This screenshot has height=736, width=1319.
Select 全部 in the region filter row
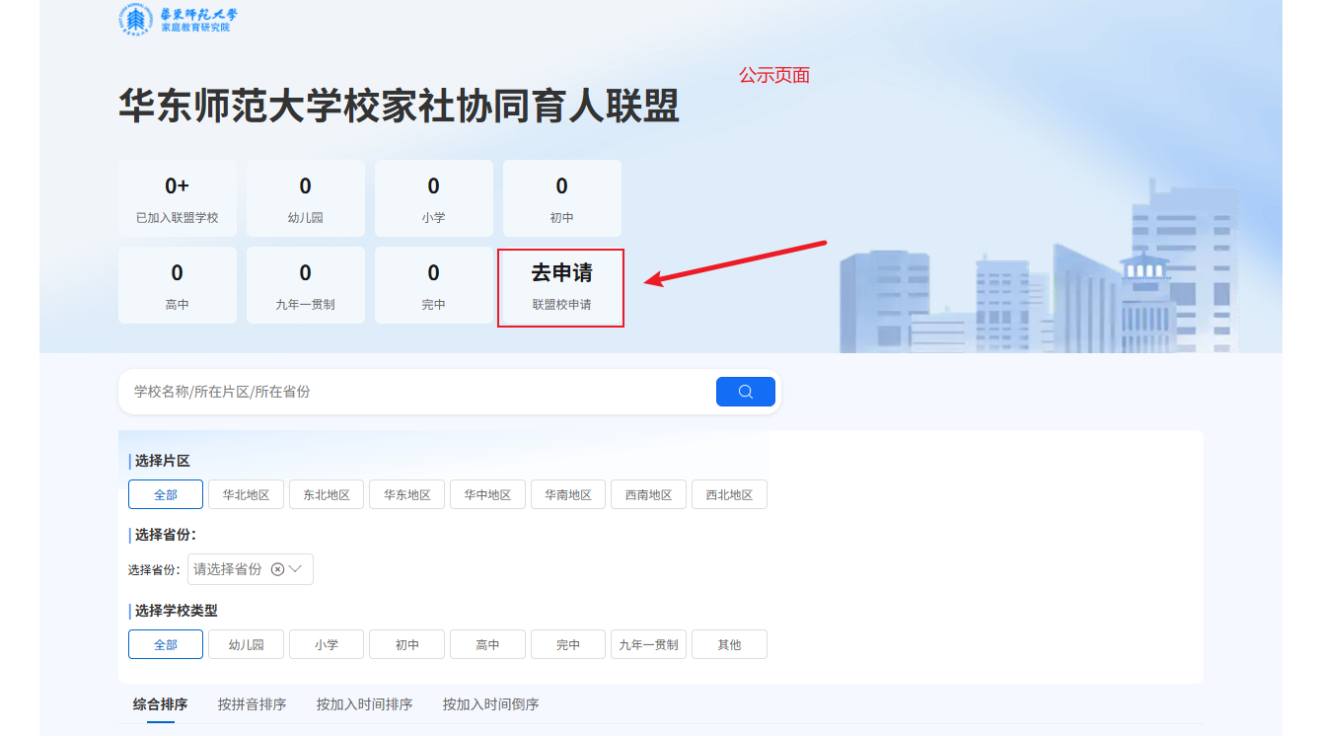(x=166, y=494)
